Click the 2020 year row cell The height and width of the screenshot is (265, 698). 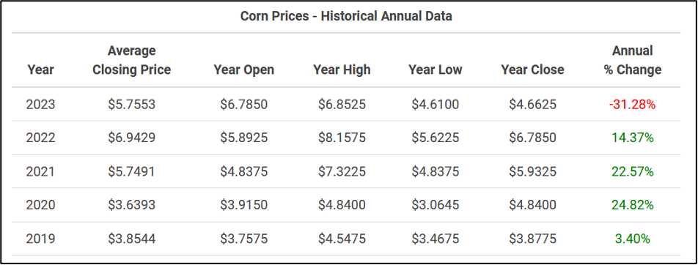40,205
